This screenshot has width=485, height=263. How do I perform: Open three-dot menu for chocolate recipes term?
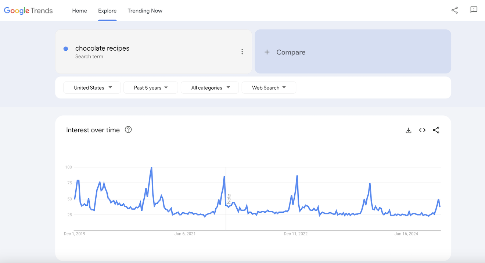(x=242, y=52)
